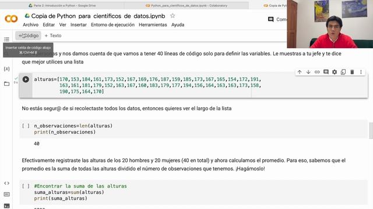This screenshot has width=373, height=209.
Task: Open the variables {x} panel icon
Action: [x=6, y=69]
